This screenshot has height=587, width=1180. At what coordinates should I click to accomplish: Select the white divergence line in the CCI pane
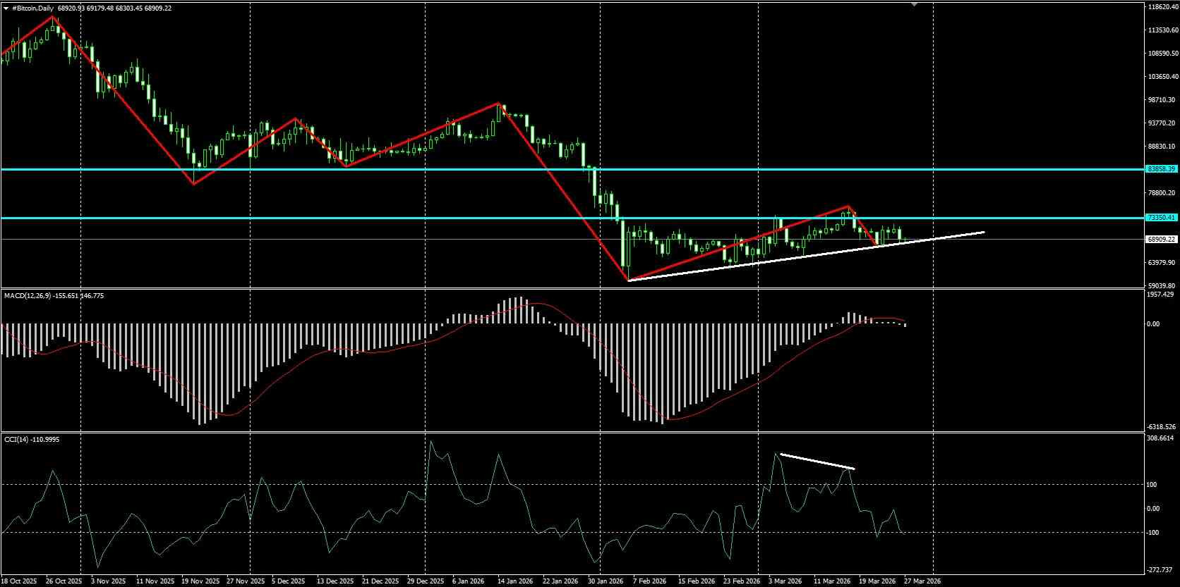(817, 462)
